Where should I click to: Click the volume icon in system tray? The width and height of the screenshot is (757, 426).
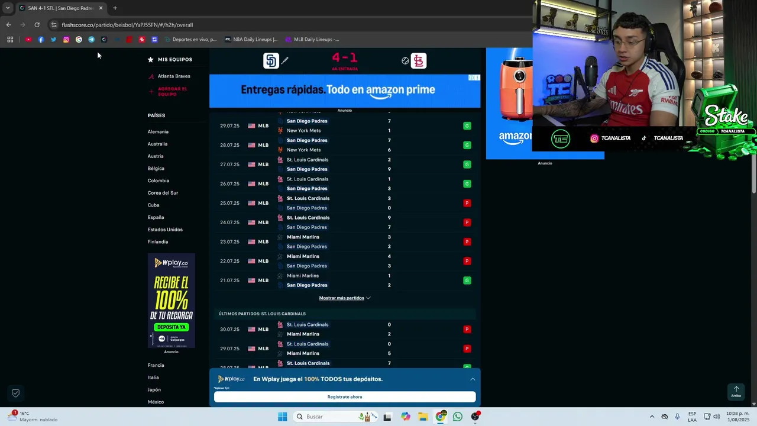tap(717, 417)
